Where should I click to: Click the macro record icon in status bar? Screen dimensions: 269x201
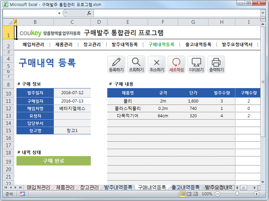22,194
